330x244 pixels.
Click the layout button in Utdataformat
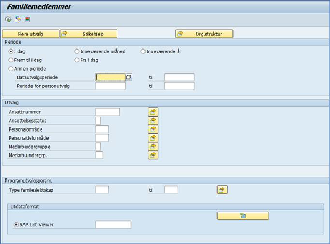(x=243, y=216)
